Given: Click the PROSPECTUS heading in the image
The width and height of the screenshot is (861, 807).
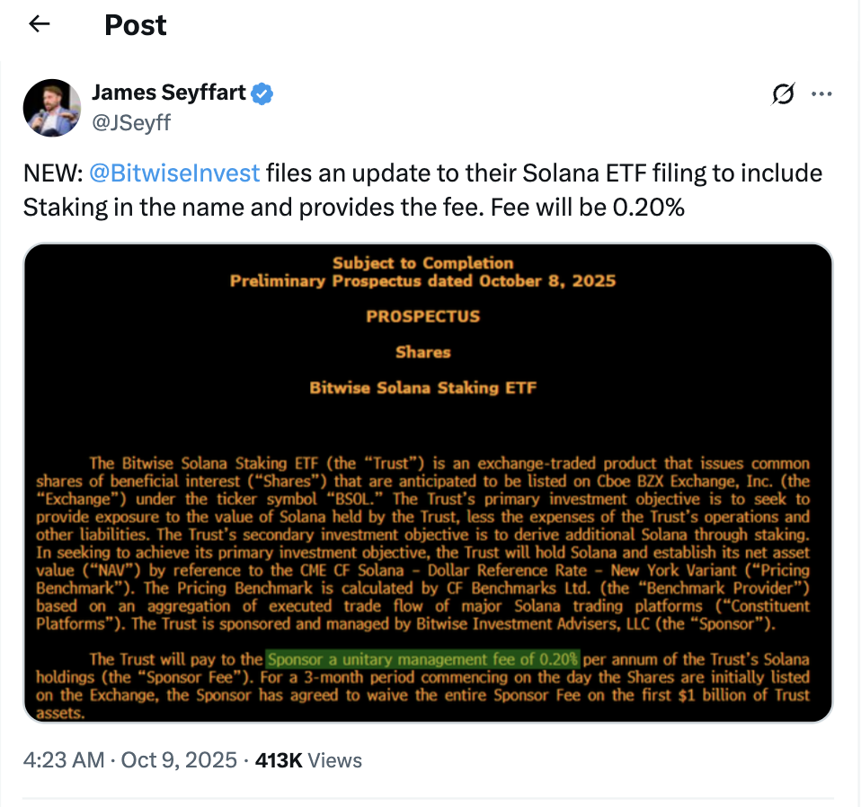Looking at the screenshot, I should tap(422, 316).
